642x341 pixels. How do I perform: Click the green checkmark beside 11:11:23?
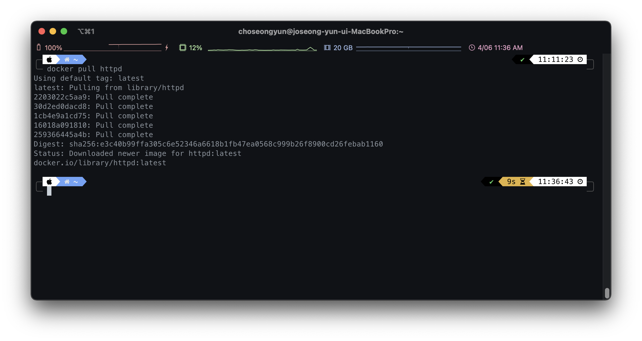(x=522, y=60)
